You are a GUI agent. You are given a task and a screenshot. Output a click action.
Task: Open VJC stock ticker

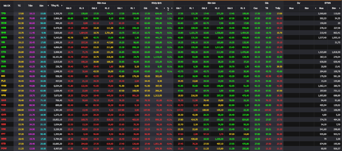(3, 109)
